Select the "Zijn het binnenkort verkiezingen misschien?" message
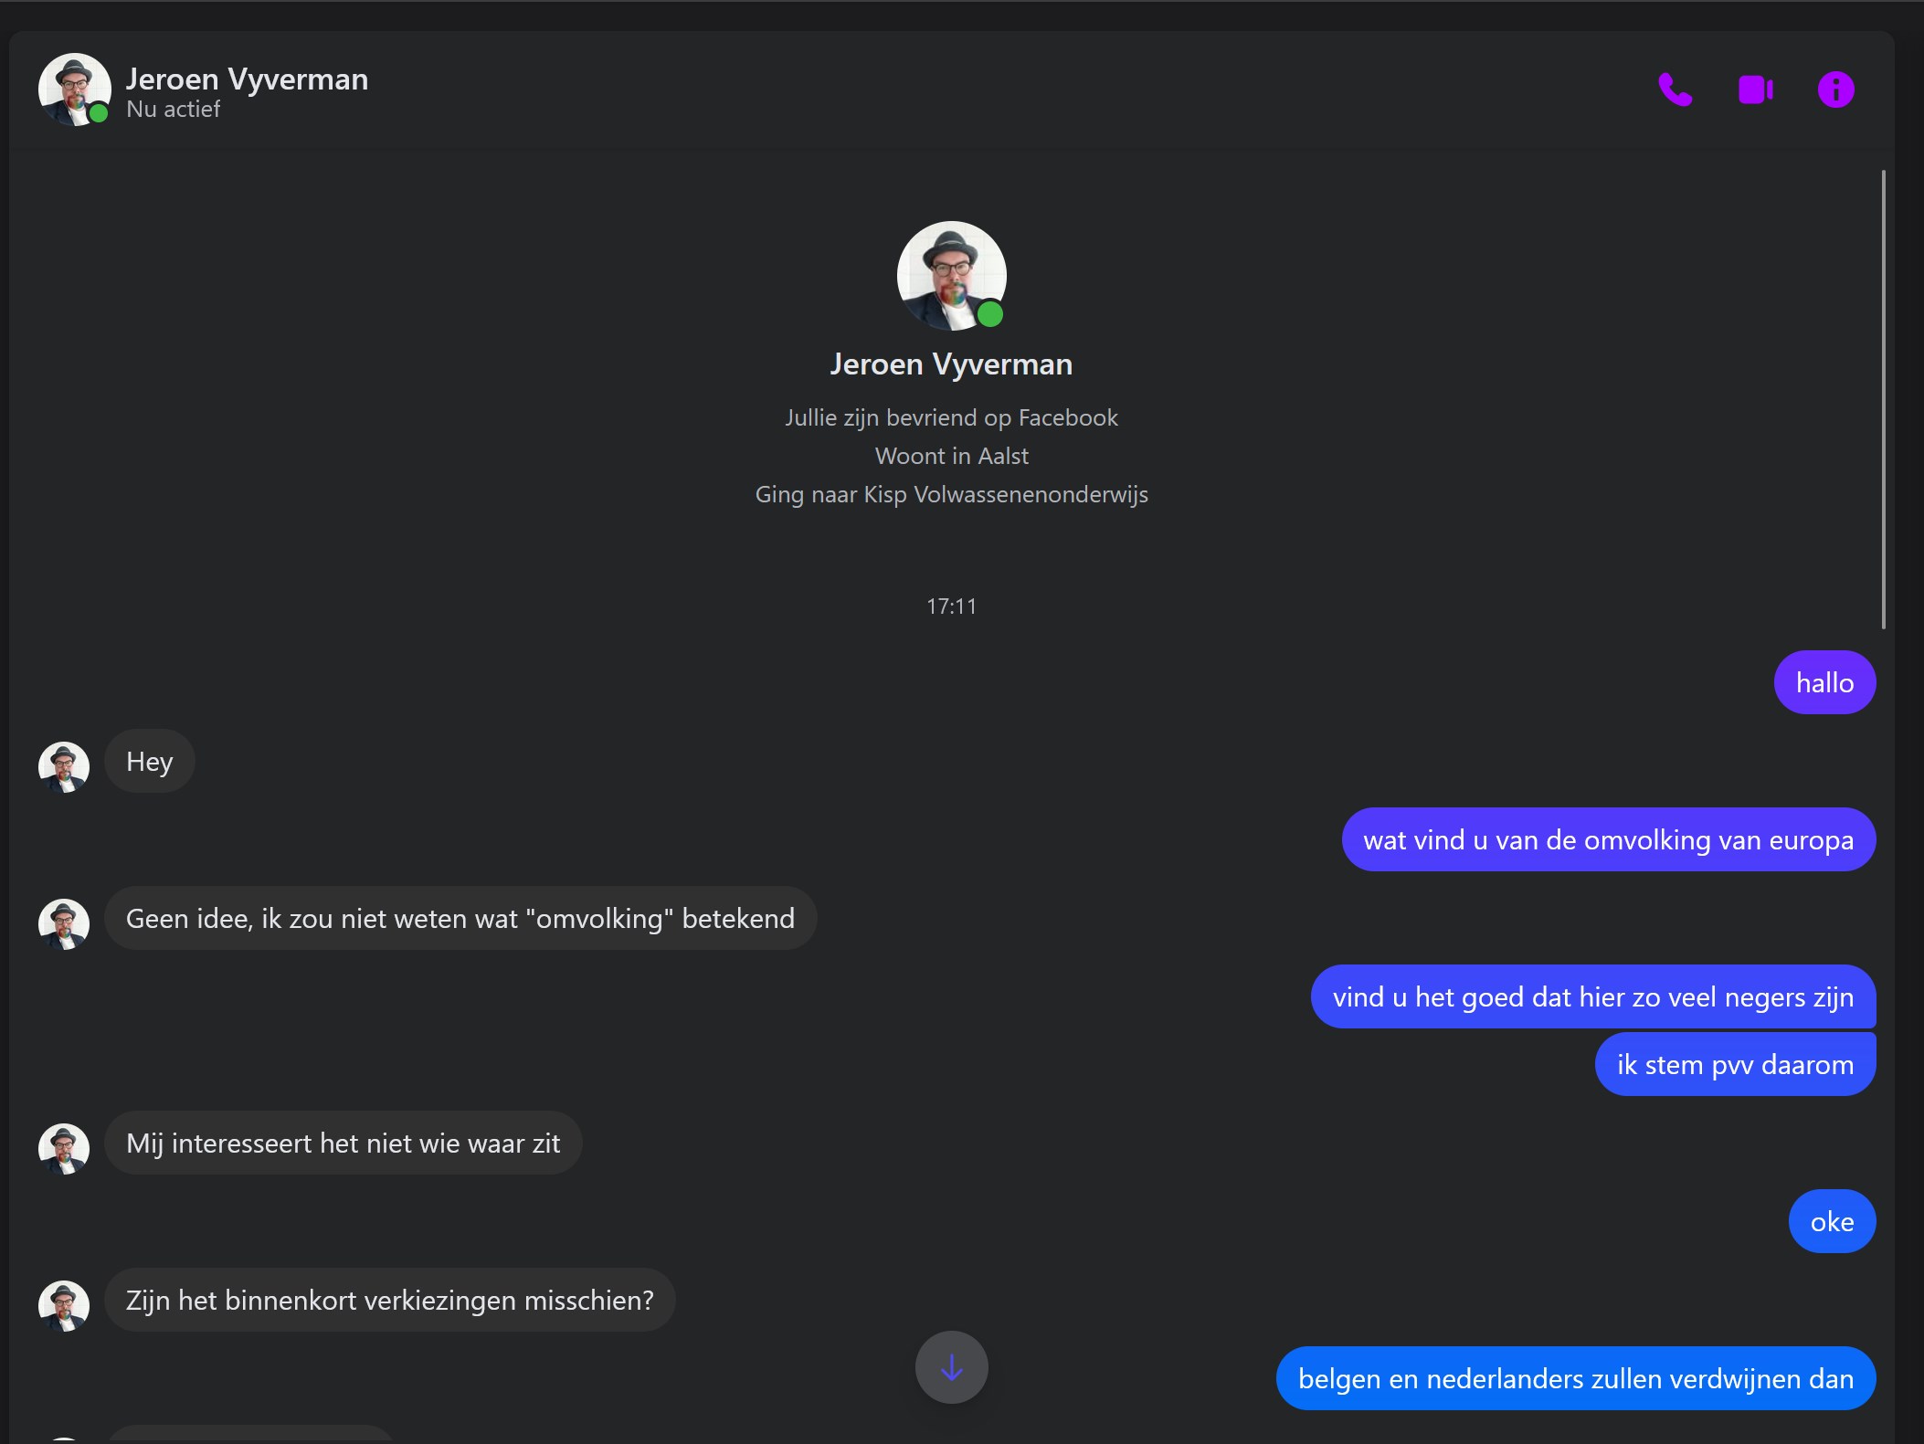The image size is (1924, 1444). (390, 1300)
